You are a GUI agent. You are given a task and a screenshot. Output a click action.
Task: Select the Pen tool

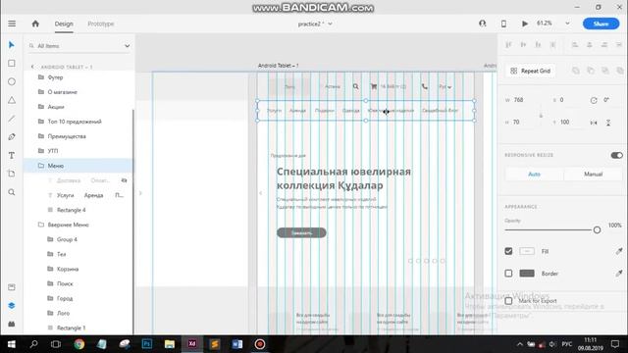[x=12, y=137]
